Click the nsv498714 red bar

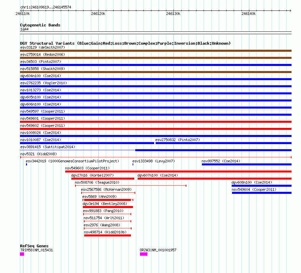(108, 235)
